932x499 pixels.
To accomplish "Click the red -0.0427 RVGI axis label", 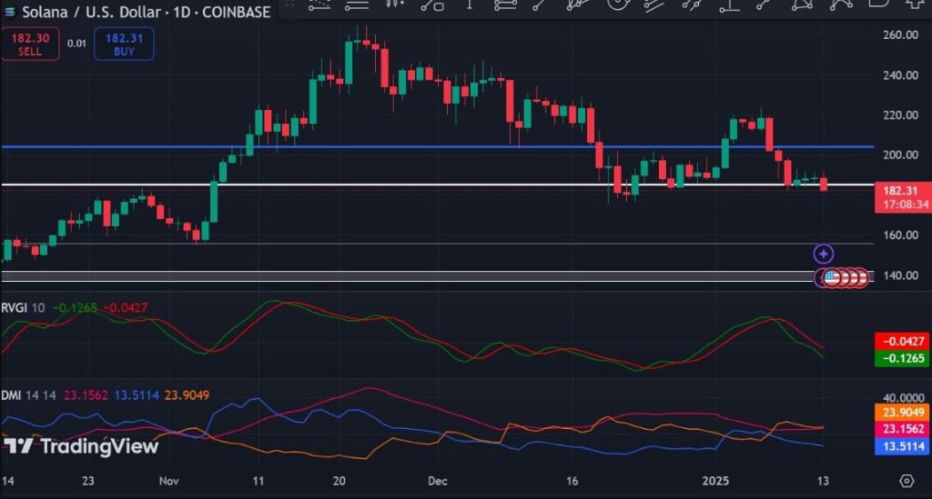I will coord(903,341).
